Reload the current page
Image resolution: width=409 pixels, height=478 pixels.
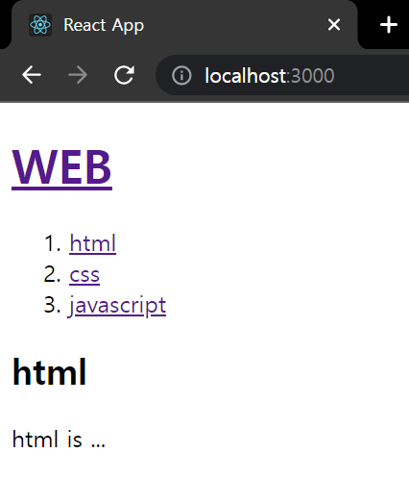pos(124,75)
